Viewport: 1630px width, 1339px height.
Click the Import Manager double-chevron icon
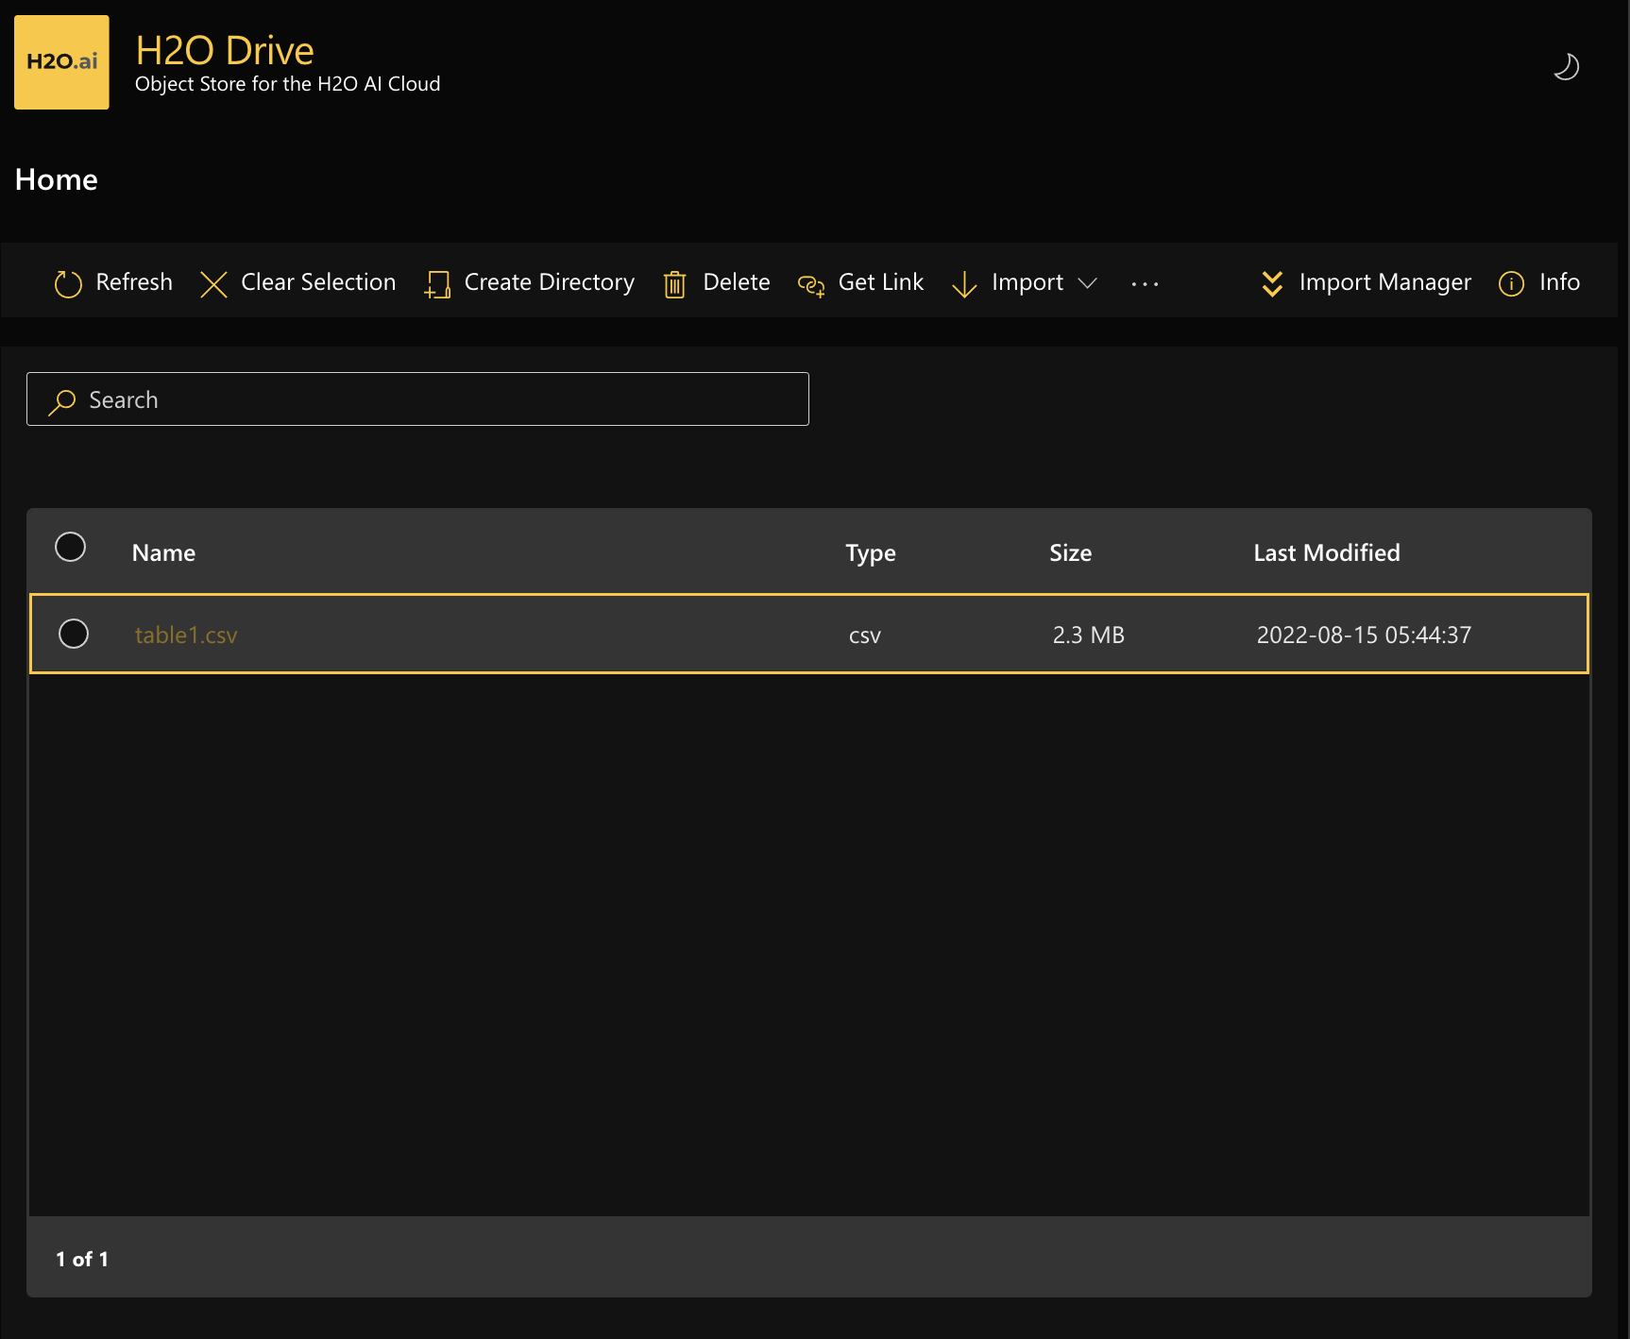tap(1272, 283)
